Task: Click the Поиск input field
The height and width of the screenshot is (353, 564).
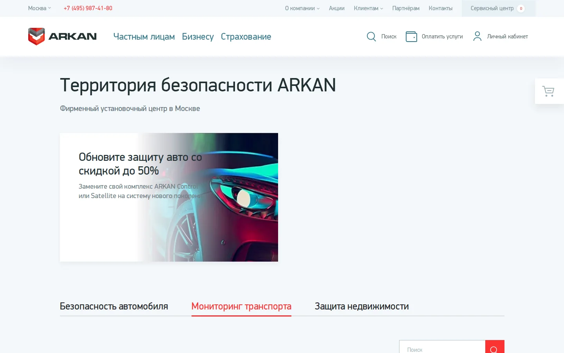Action: (x=442, y=347)
